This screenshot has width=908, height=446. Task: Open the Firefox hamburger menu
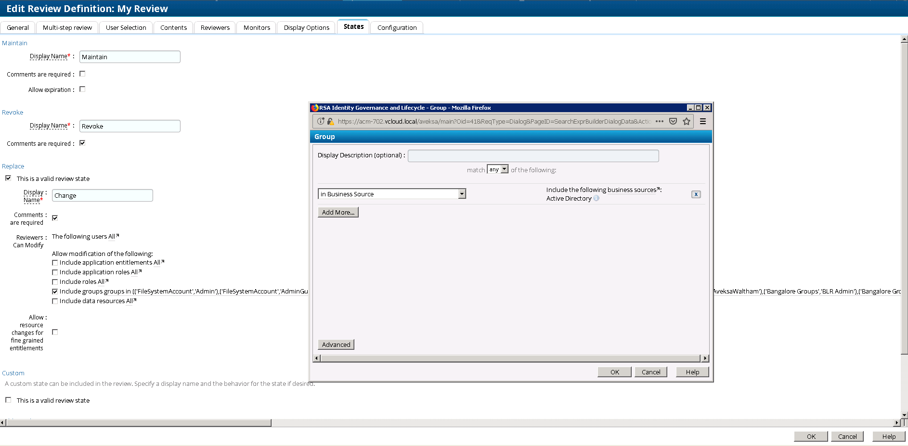[x=703, y=121]
